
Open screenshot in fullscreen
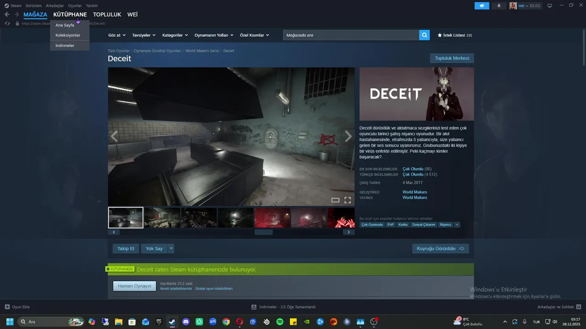[x=347, y=200]
